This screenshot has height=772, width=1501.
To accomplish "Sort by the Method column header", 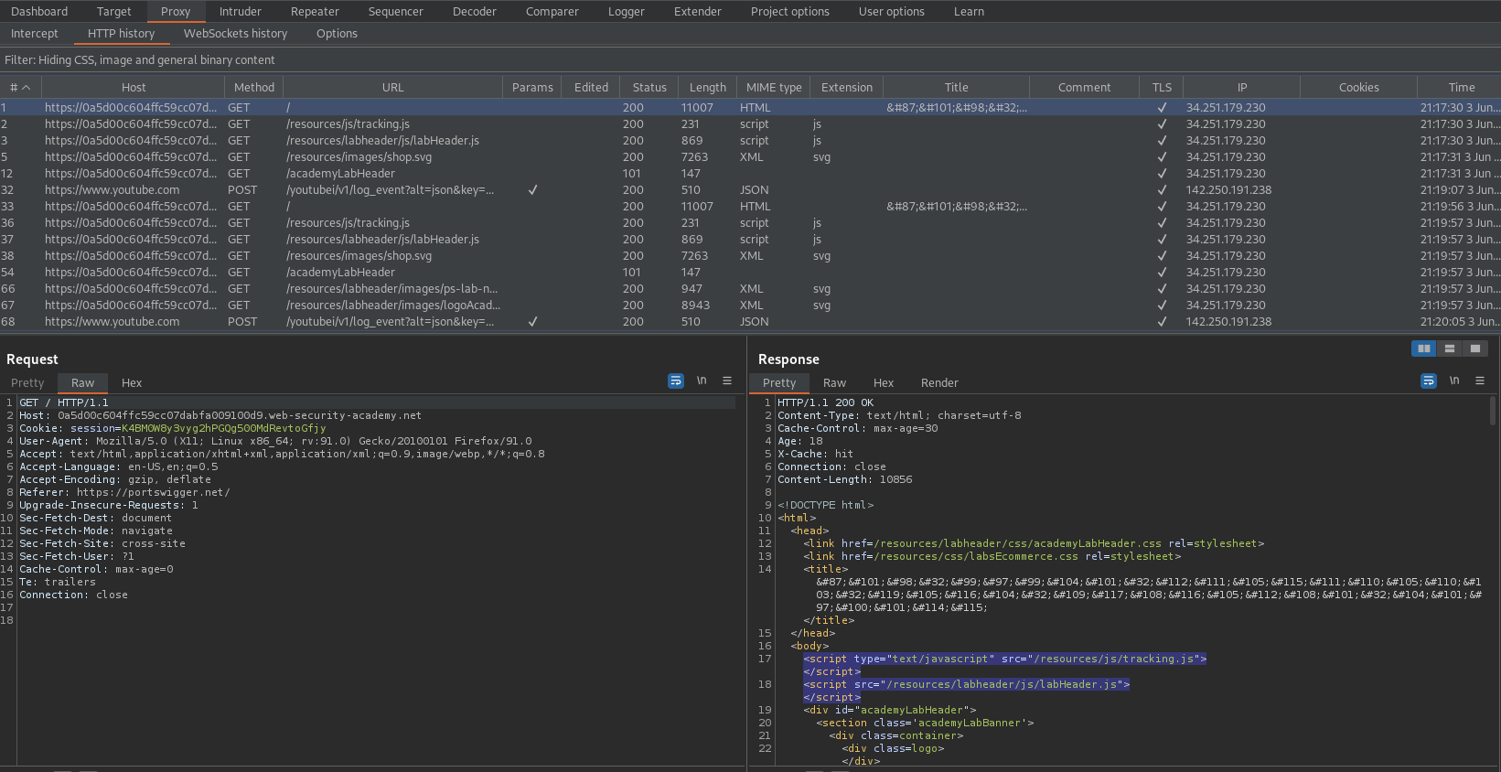I will click(254, 88).
